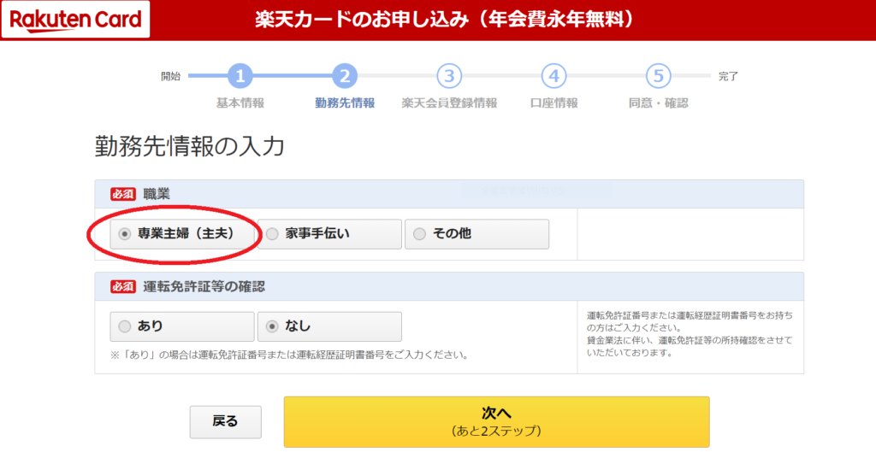Click the 必須 badge beside 職業
The image size is (876, 452).
pyautogui.click(x=123, y=194)
